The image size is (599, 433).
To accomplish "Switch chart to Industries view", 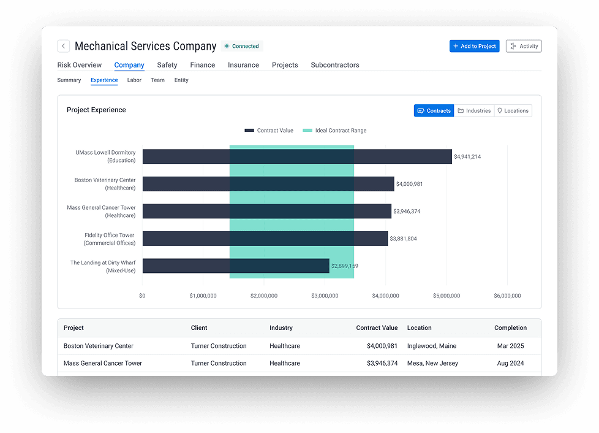I will 474,111.
